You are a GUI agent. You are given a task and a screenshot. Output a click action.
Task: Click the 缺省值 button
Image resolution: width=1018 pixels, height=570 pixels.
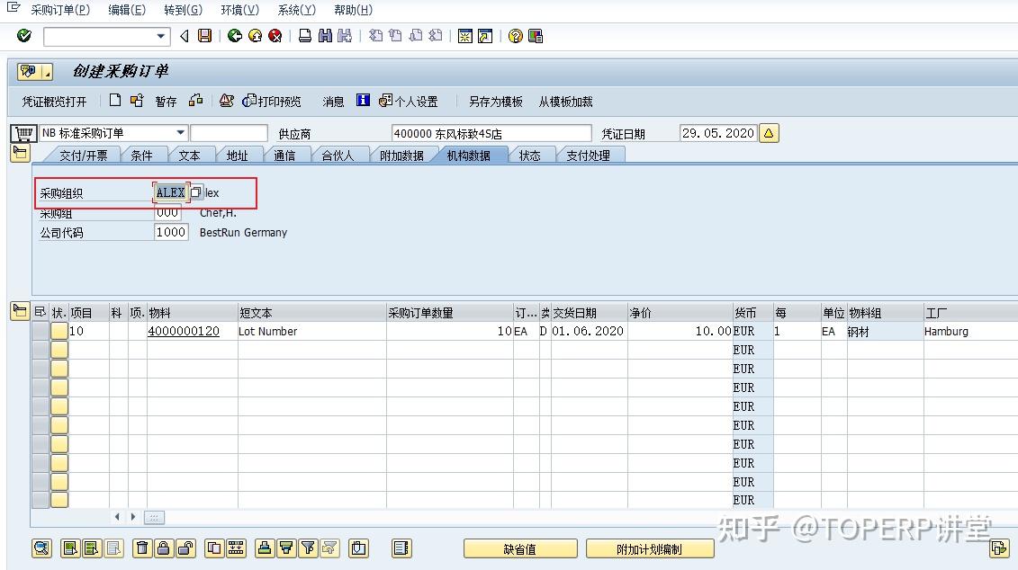pos(520,548)
